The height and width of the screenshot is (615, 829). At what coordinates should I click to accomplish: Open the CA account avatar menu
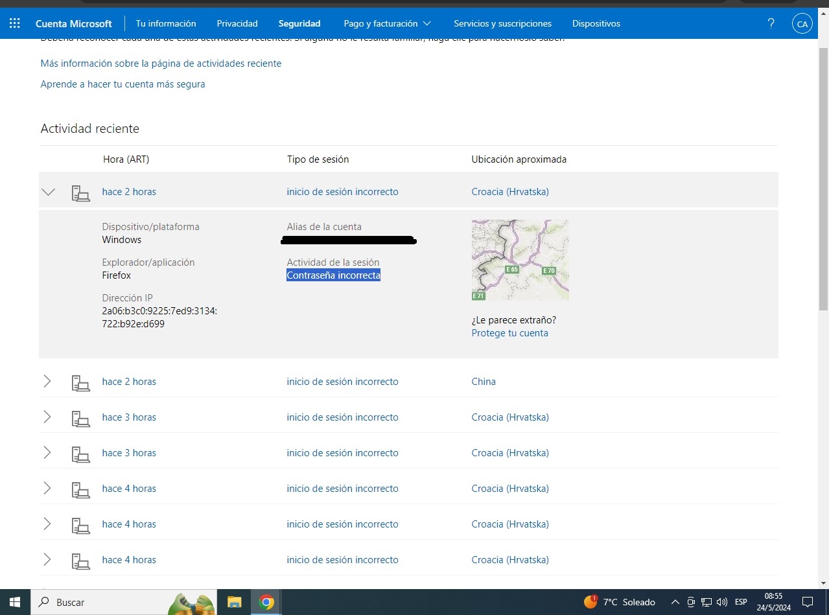802,24
